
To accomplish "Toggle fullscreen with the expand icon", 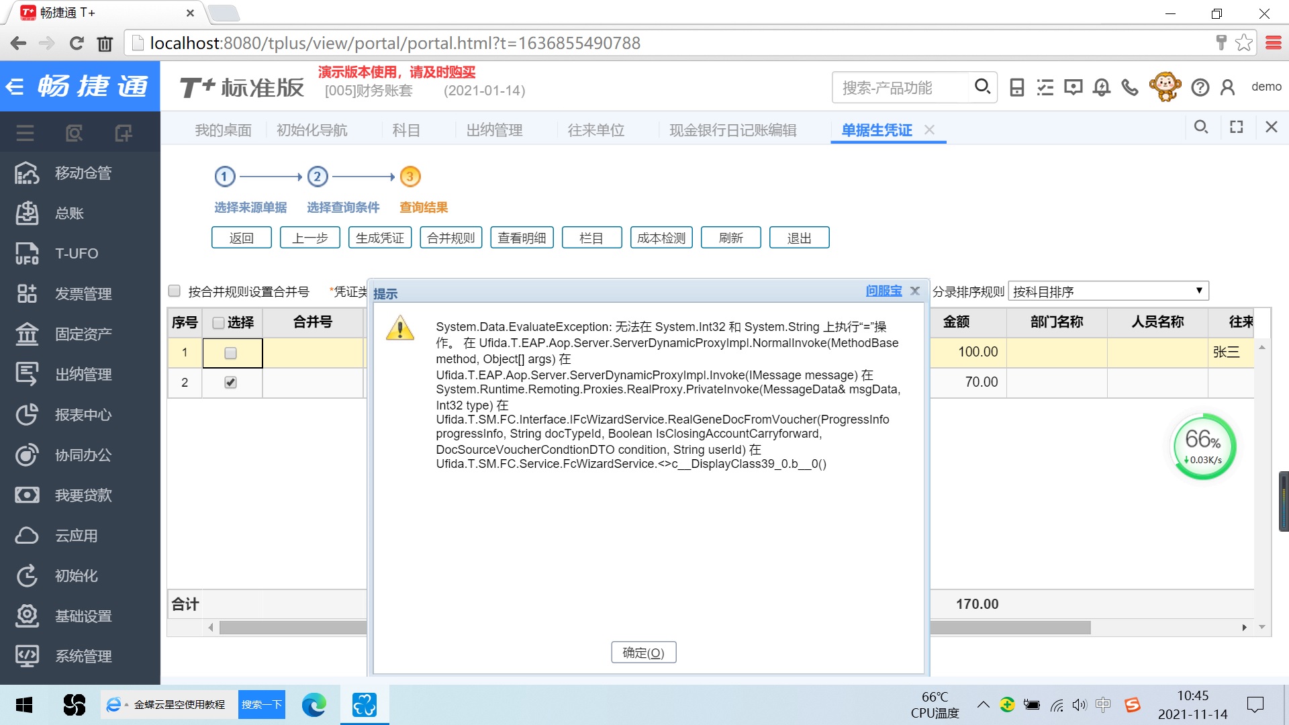I will pos(1237,127).
